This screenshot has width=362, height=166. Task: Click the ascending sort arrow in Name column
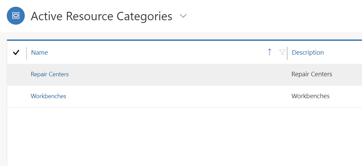[270, 52]
